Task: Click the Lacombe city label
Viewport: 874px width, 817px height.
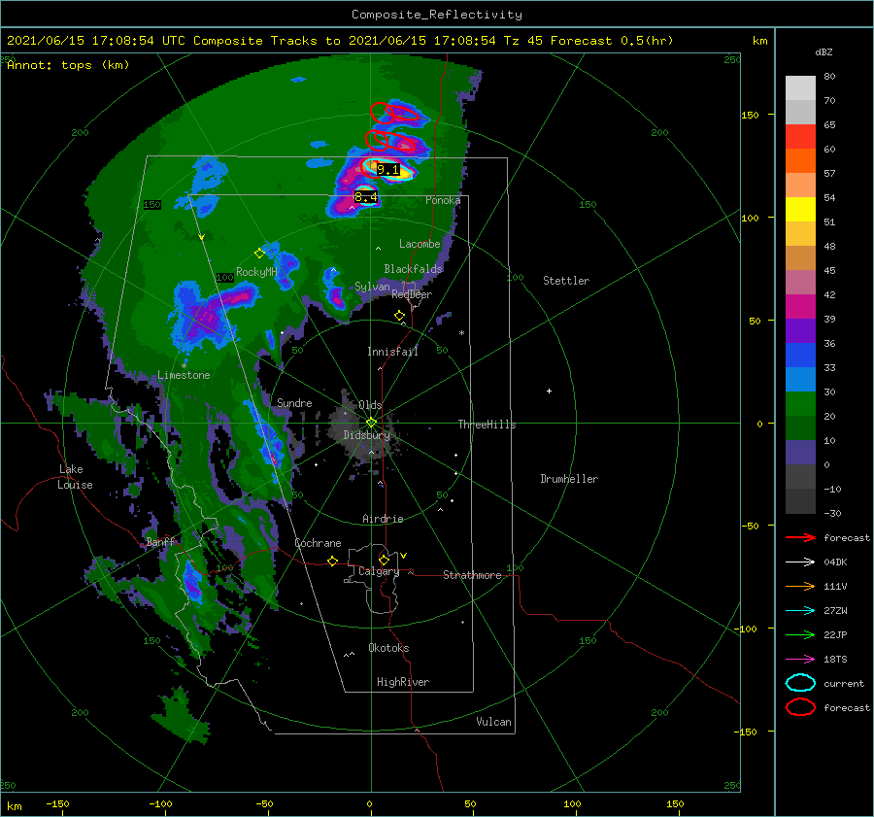Action: click(420, 244)
